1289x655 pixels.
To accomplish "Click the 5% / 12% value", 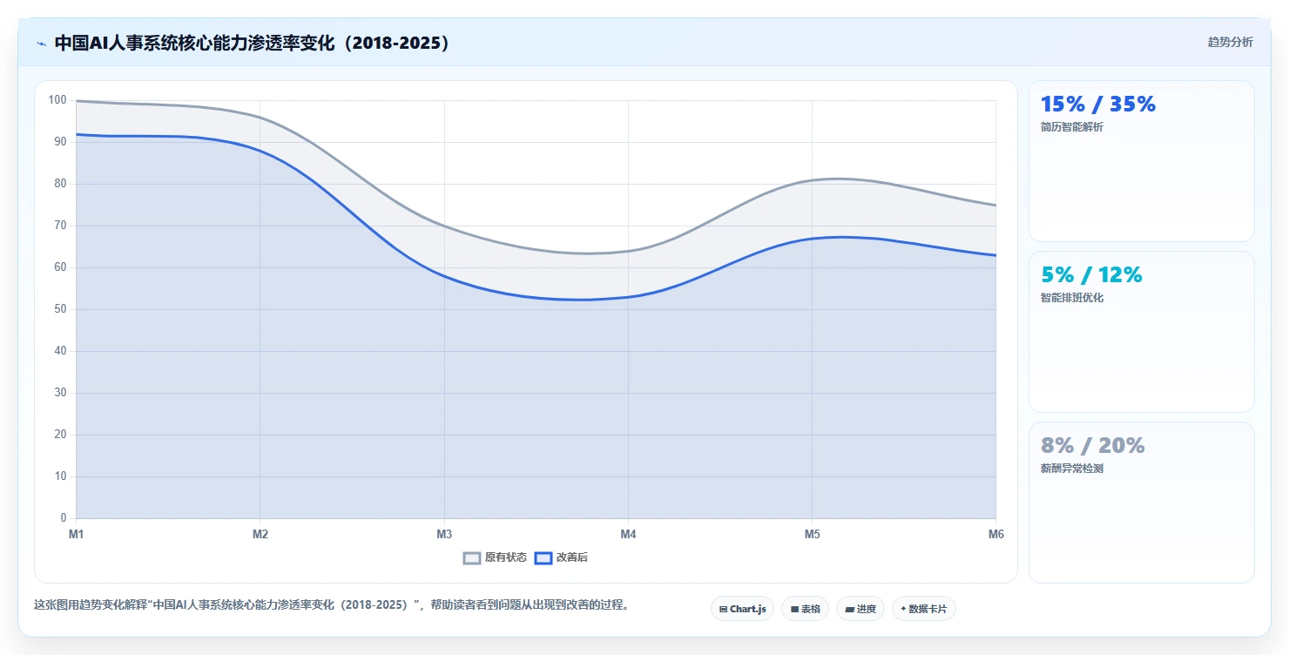I will 1091,275.
